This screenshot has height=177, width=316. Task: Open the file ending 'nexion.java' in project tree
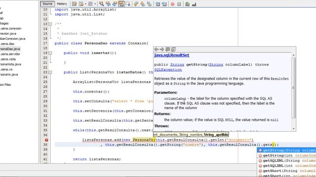pos(8,33)
